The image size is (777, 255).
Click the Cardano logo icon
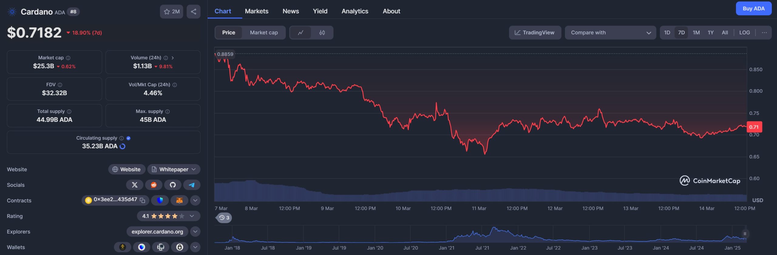[x=12, y=12]
